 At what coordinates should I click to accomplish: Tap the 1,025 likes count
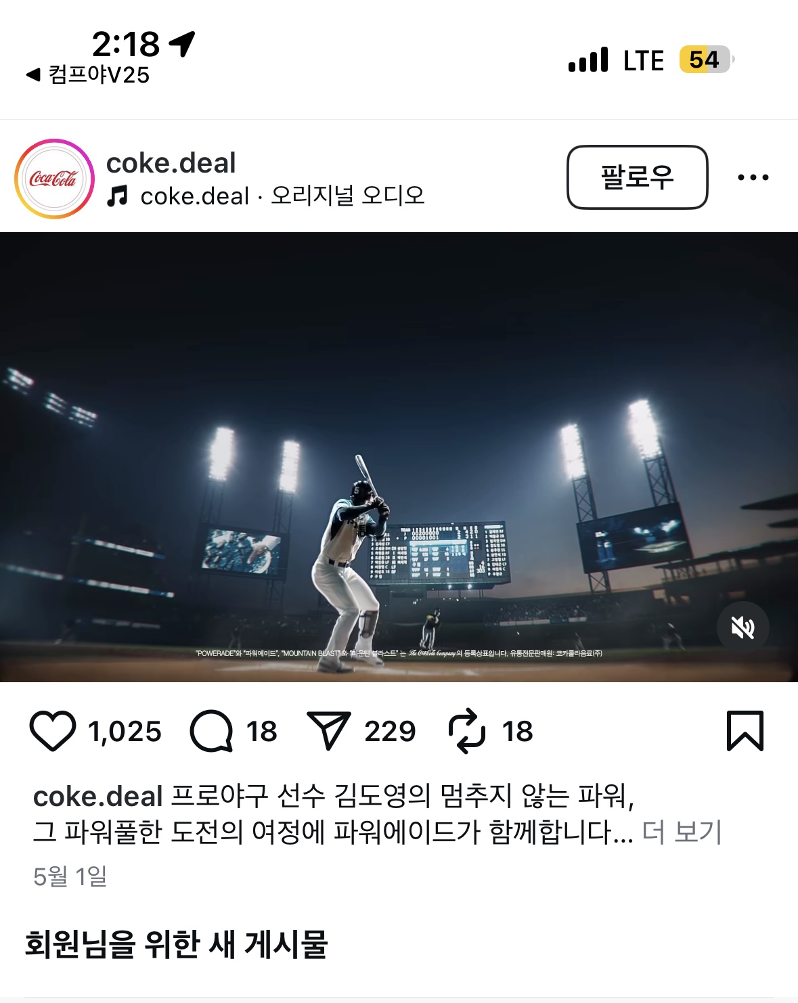125,731
